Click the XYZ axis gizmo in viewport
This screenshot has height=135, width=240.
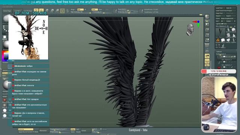pyautogui.click(x=196, y=24)
